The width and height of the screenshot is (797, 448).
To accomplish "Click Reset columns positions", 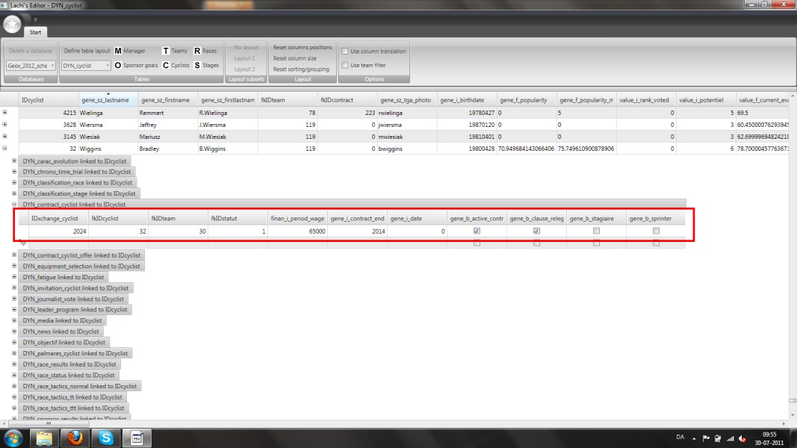I will 302,47.
